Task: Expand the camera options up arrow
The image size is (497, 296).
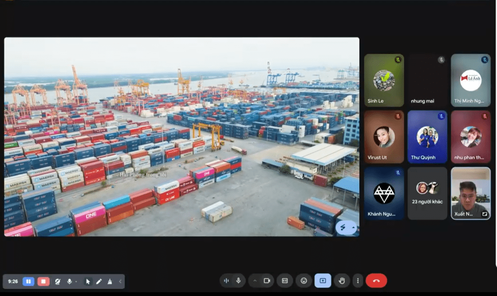Action: pyautogui.click(x=255, y=281)
